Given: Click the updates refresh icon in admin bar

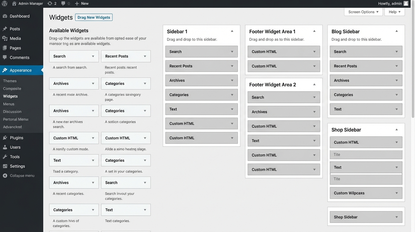Looking at the screenshot, I should click(x=50, y=3).
